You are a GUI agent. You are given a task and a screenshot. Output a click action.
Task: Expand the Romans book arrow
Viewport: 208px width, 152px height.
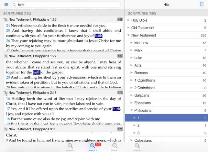(x=131, y=73)
